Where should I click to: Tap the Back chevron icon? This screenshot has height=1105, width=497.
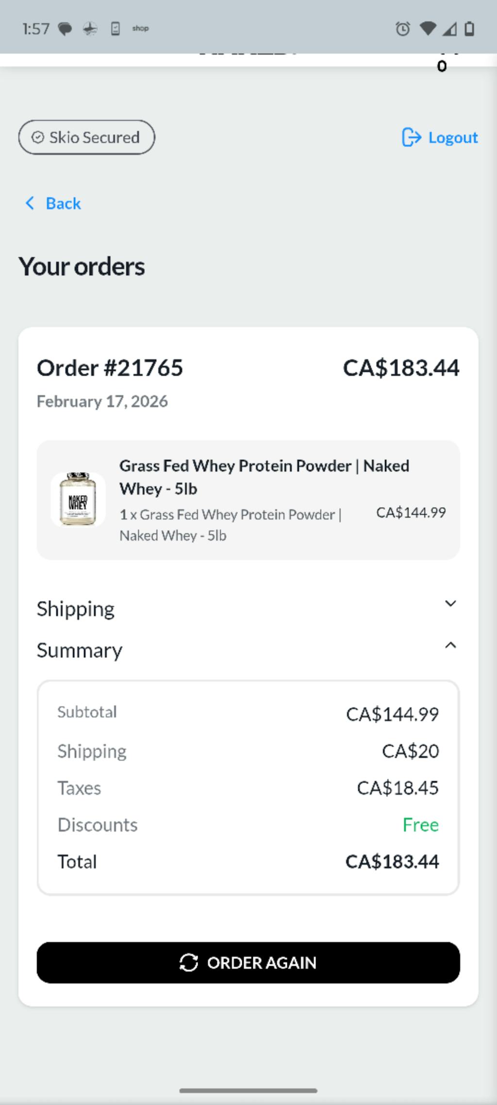(30, 203)
